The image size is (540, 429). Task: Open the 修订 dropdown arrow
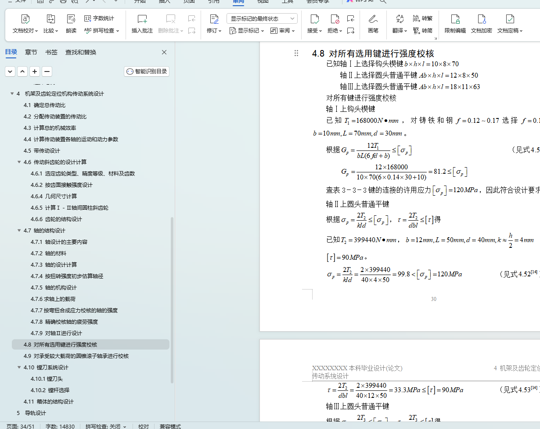[220, 31]
